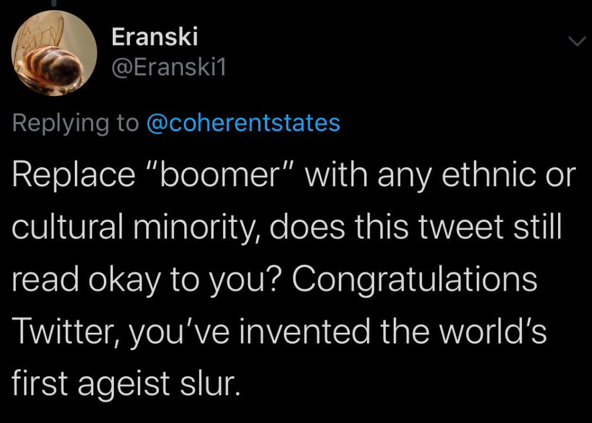592x423 pixels.
Task: Click the Eranski display name
Action: pos(154,37)
